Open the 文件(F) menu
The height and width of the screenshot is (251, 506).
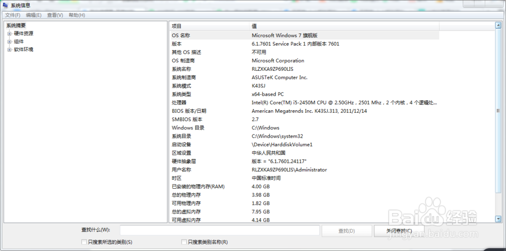pos(13,15)
